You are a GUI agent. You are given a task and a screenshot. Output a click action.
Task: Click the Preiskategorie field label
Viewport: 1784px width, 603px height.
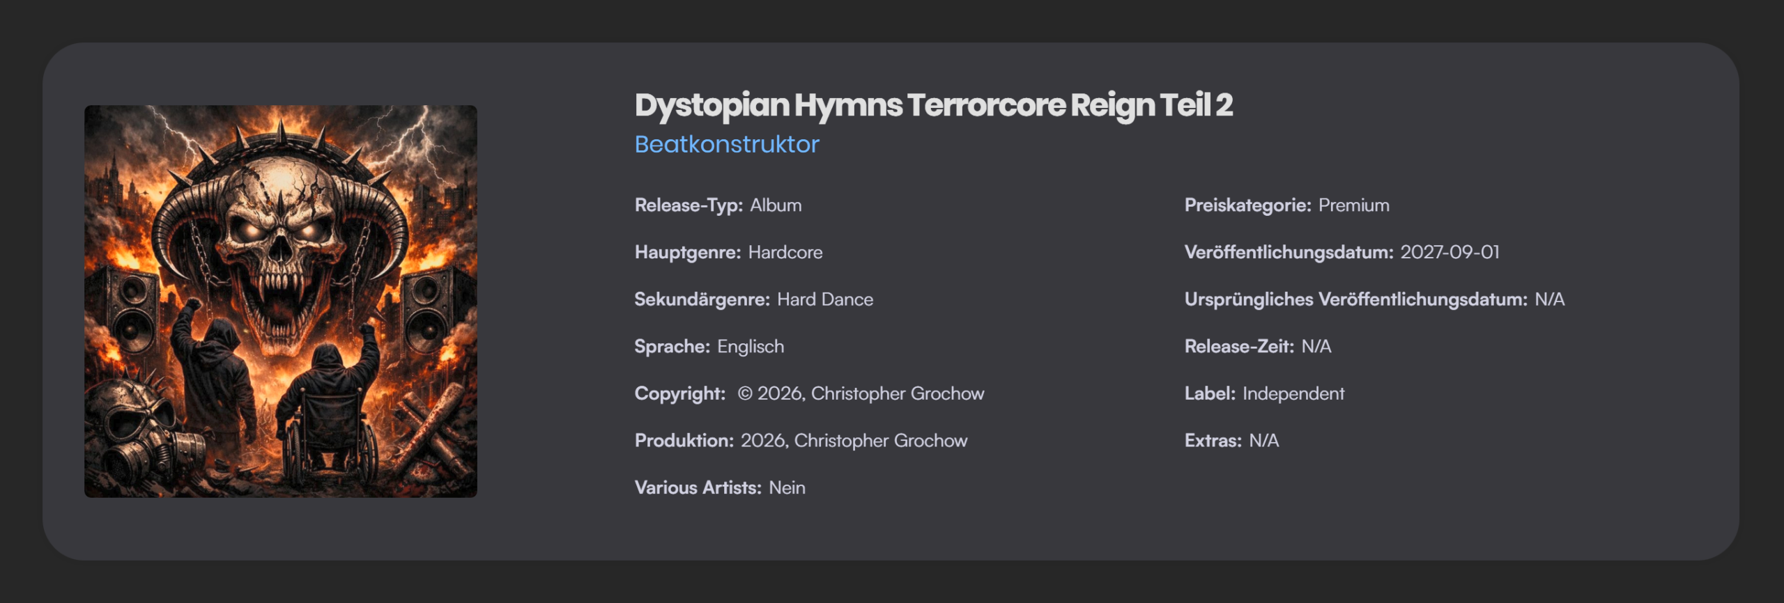click(x=1247, y=205)
